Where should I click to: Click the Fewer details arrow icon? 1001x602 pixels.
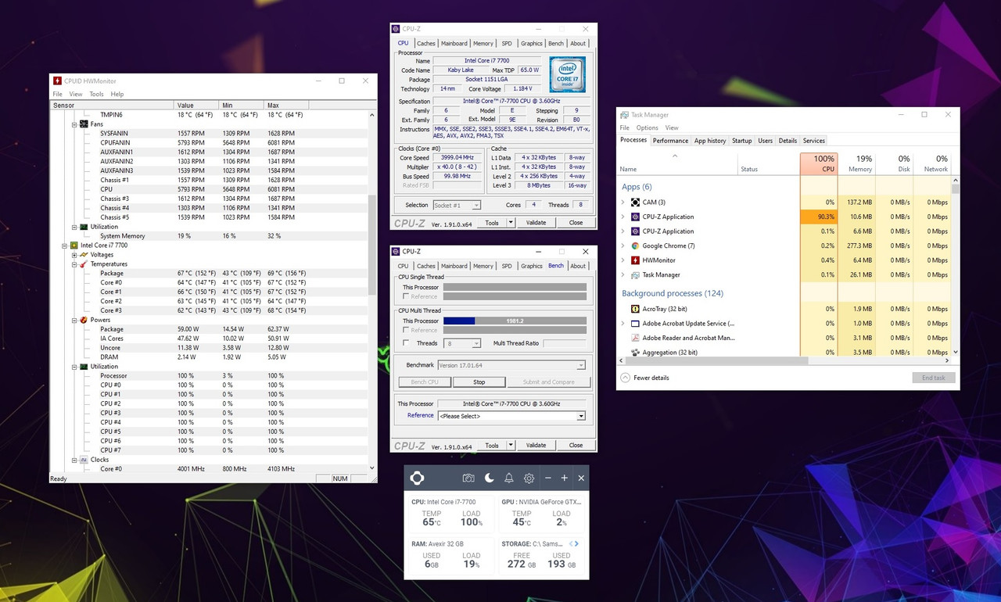(x=625, y=378)
